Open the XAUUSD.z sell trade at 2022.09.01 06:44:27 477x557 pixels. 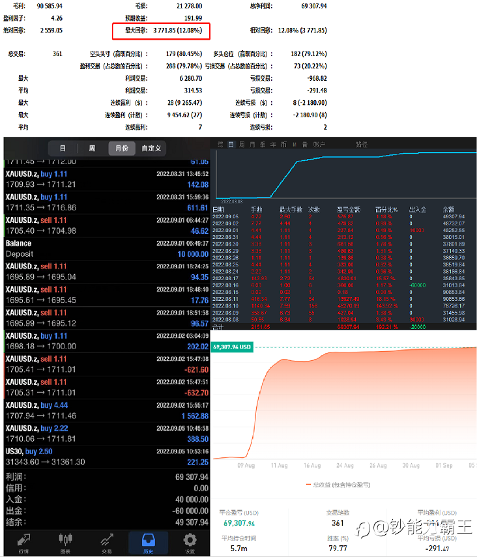pyautogui.click(x=107, y=225)
